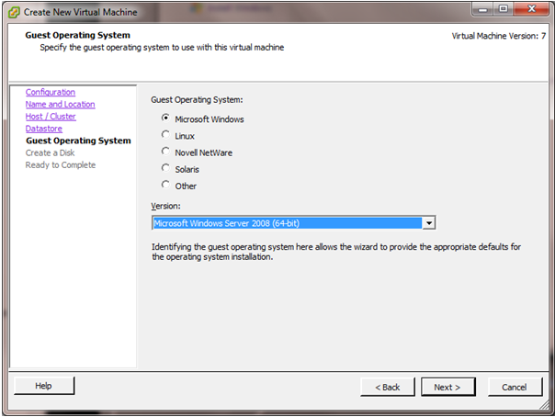Open the Version dropdown arrow

coord(429,223)
